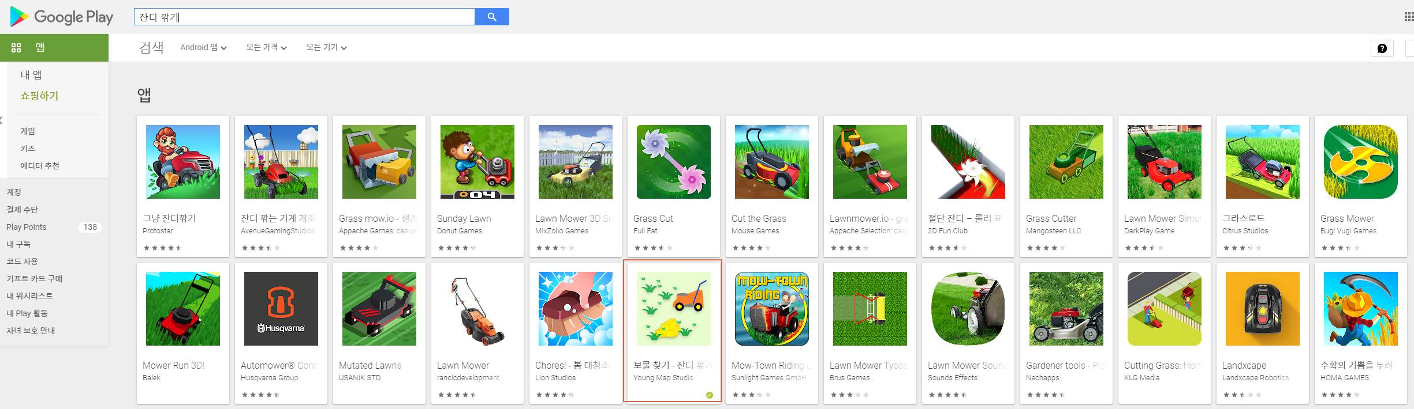Open the Lawnmower.io app icon
Screen dimensions: 1414x409
tap(870, 162)
